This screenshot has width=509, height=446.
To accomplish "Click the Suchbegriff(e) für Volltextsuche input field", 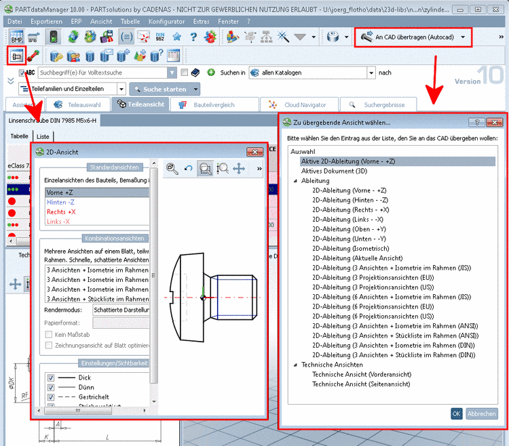I will [x=102, y=73].
